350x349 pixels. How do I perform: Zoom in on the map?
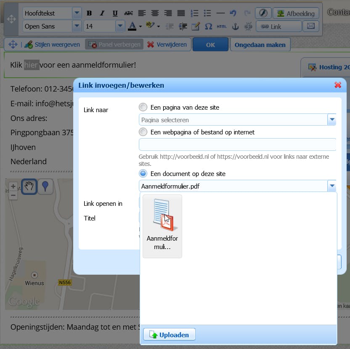(13, 186)
